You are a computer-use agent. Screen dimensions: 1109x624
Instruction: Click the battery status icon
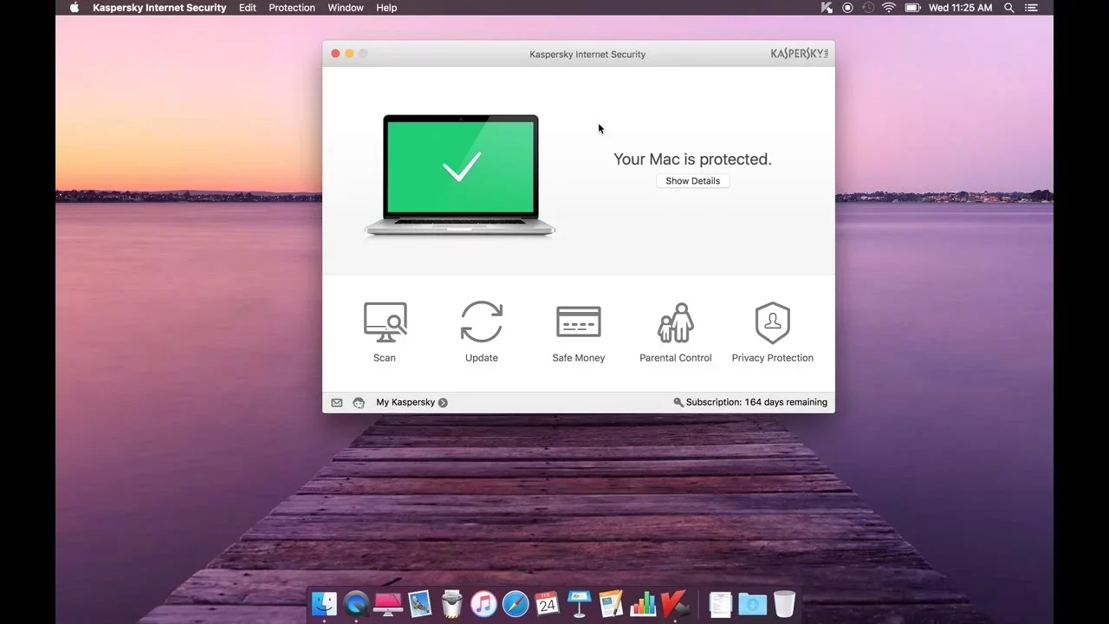coord(912,8)
